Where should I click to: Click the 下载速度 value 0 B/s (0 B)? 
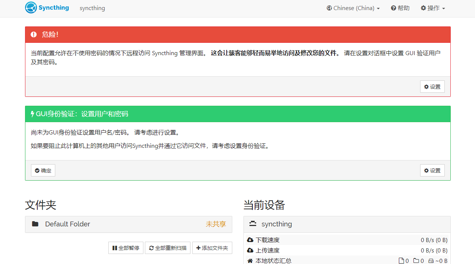click(434, 240)
